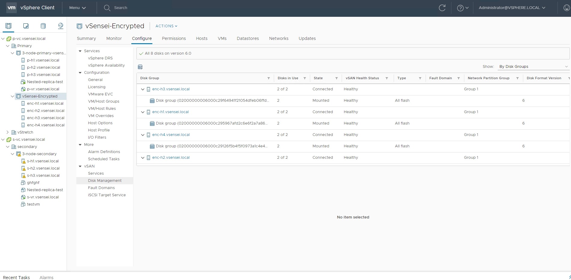The image size is (571, 280).
Task: Filter the vSAN Health Status column
Action: pyautogui.click(x=387, y=78)
